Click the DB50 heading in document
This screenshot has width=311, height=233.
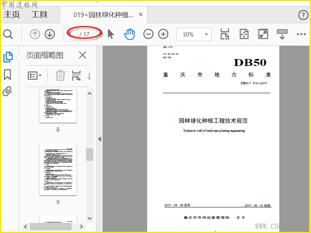(x=250, y=63)
